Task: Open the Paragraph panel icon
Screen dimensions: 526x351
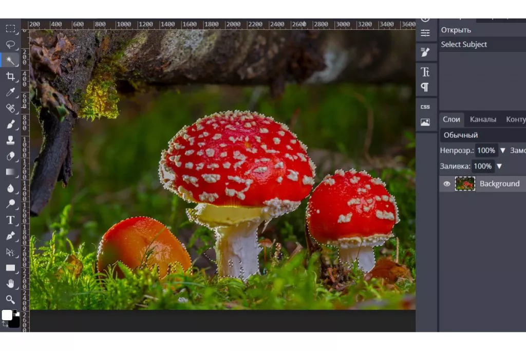Action: pos(425,87)
